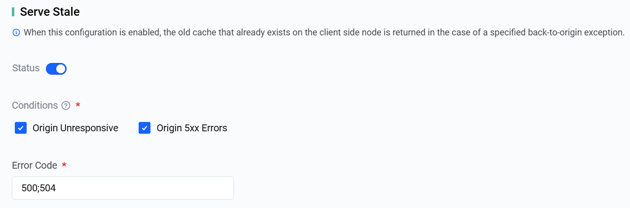Click the checkmark in the Origin Unresponsive box
Image resolution: width=630 pixels, height=208 pixels.
point(21,128)
